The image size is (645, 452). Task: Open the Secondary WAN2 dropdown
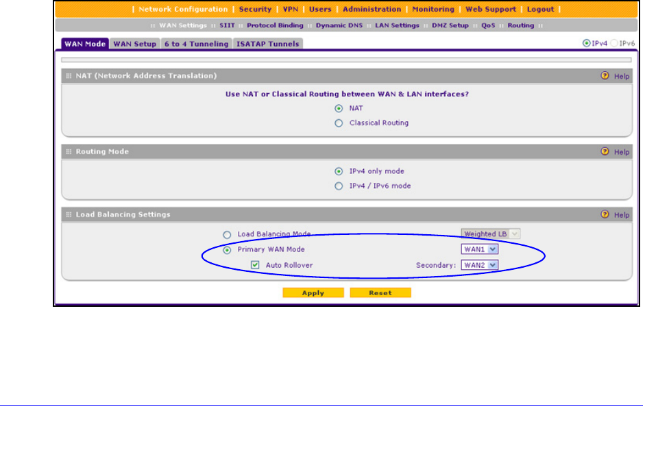479,265
